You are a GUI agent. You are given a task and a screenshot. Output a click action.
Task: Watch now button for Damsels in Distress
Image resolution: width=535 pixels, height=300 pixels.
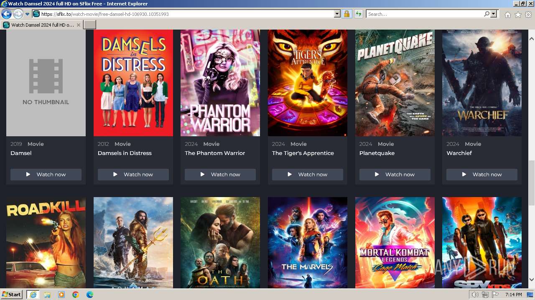tap(133, 175)
